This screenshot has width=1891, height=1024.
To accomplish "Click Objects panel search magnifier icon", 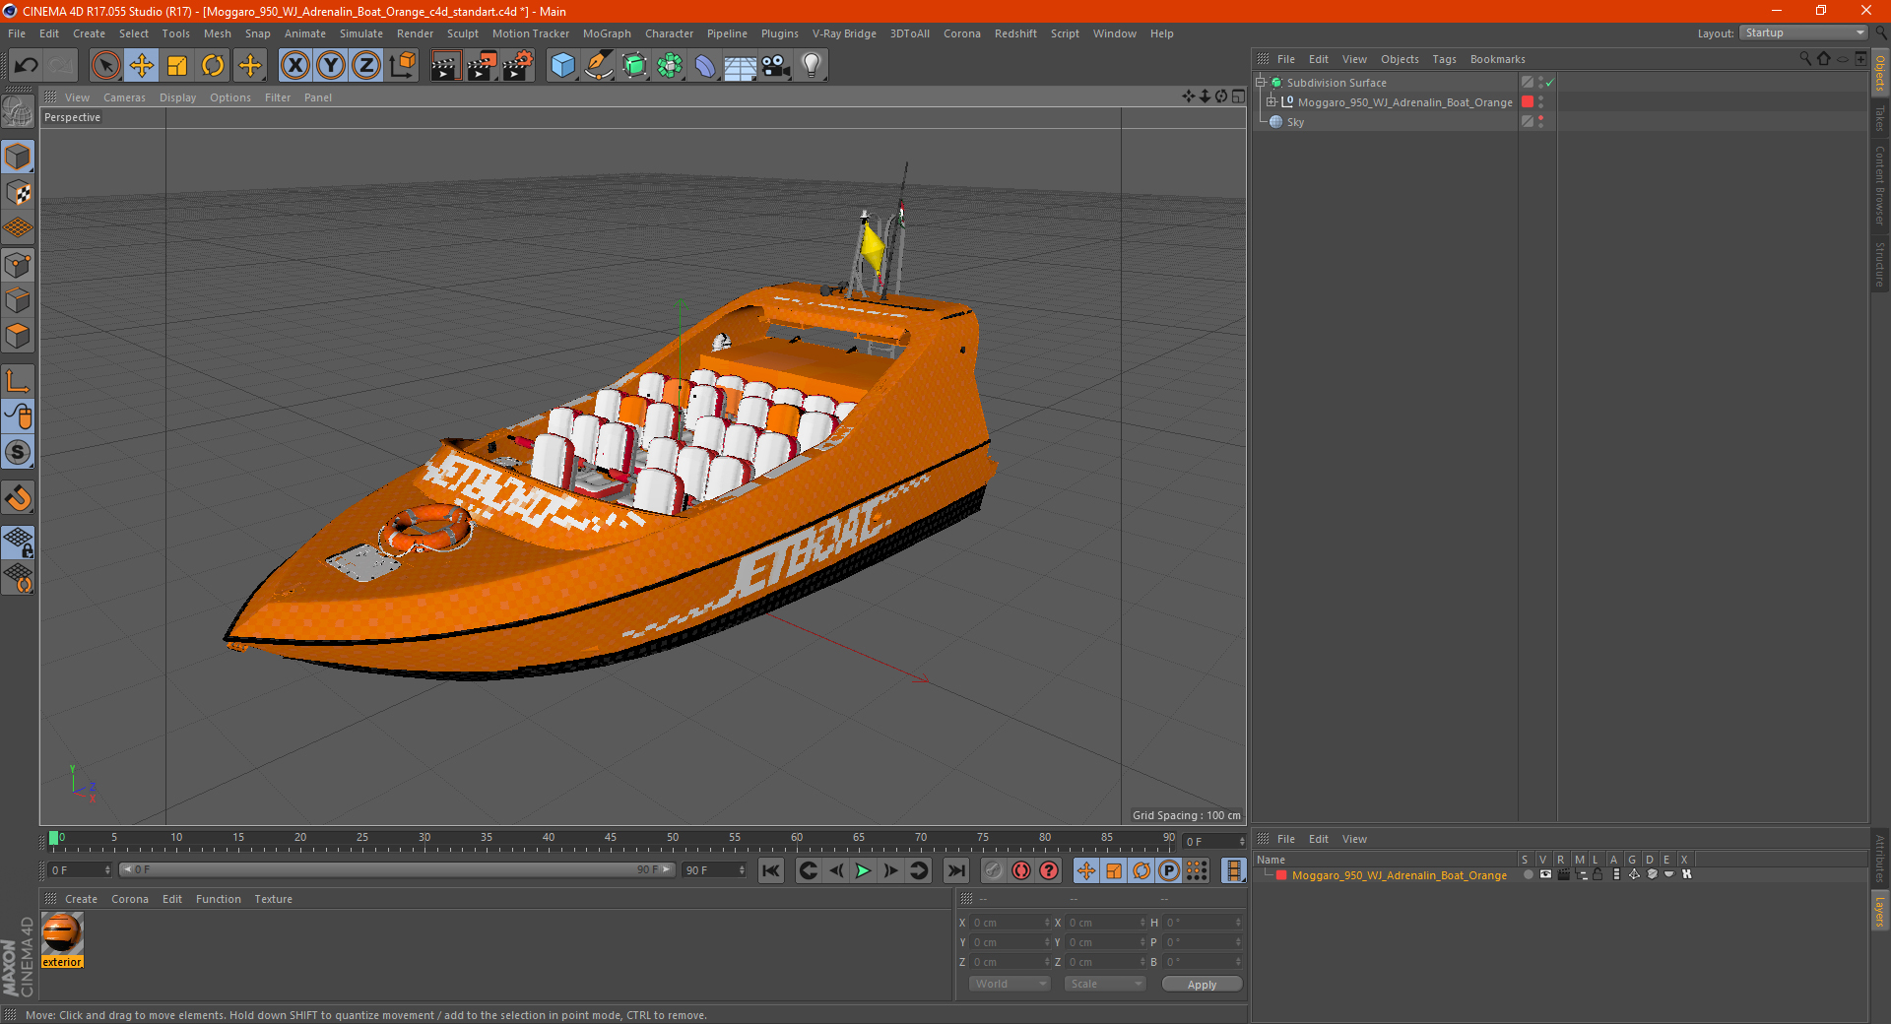I will tap(1805, 59).
